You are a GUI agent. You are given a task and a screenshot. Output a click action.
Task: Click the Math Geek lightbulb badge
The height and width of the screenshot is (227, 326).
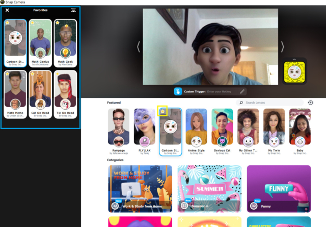pos(65,53)
